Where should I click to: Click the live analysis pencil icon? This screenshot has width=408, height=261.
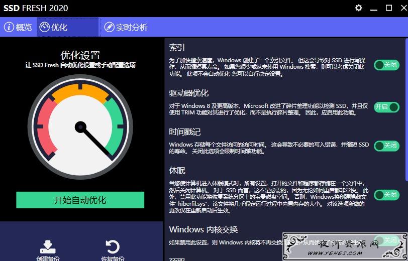click(x=110, y=27)
